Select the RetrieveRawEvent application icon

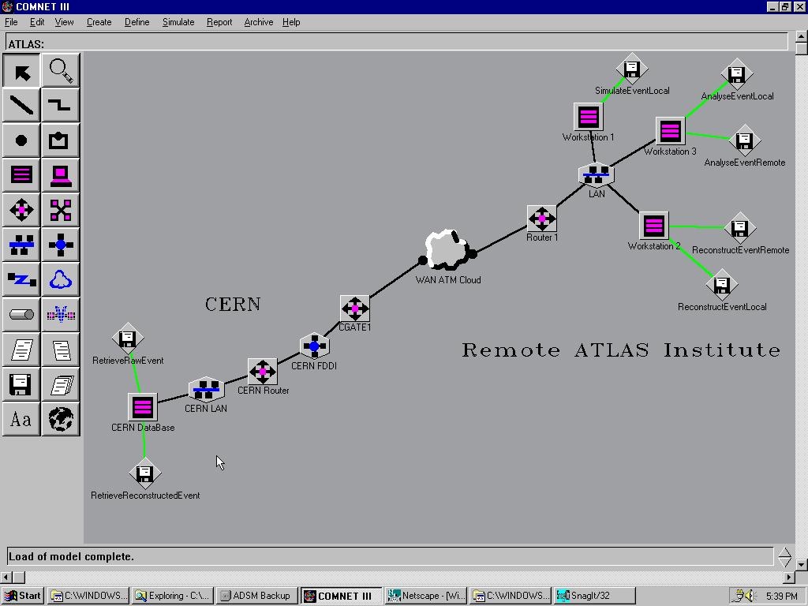coord(128,339)
